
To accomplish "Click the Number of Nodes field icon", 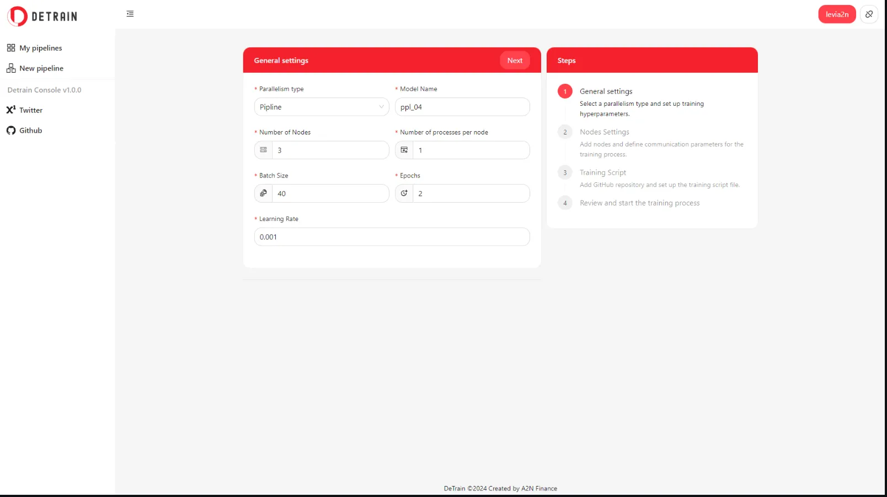I will coord(264,150).
